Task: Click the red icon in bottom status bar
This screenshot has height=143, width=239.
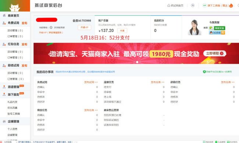Action: pos(1,142)
